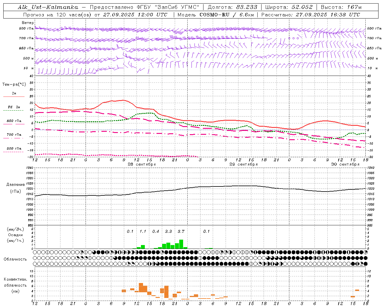
Task: Click the 'Td 2м' dew point legend entry
Action: (x=14, y=107)
